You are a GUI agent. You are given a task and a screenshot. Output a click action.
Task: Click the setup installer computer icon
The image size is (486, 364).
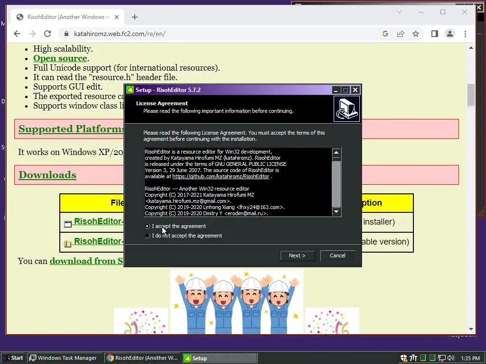coord(346,109)
